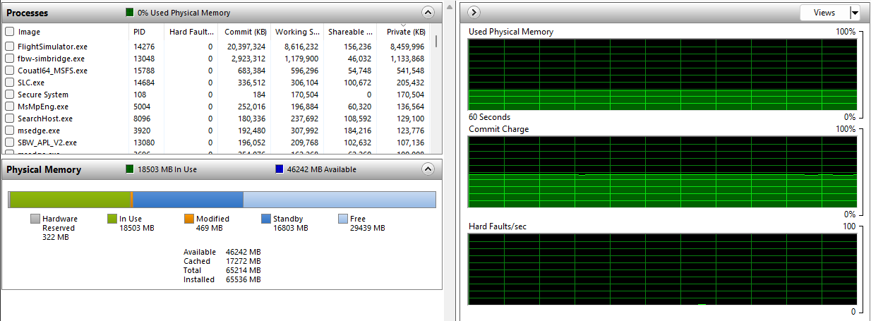Select the MsMpEng.exe row name
The height and width of the screenshot is (321, 871).
point(43,107)
